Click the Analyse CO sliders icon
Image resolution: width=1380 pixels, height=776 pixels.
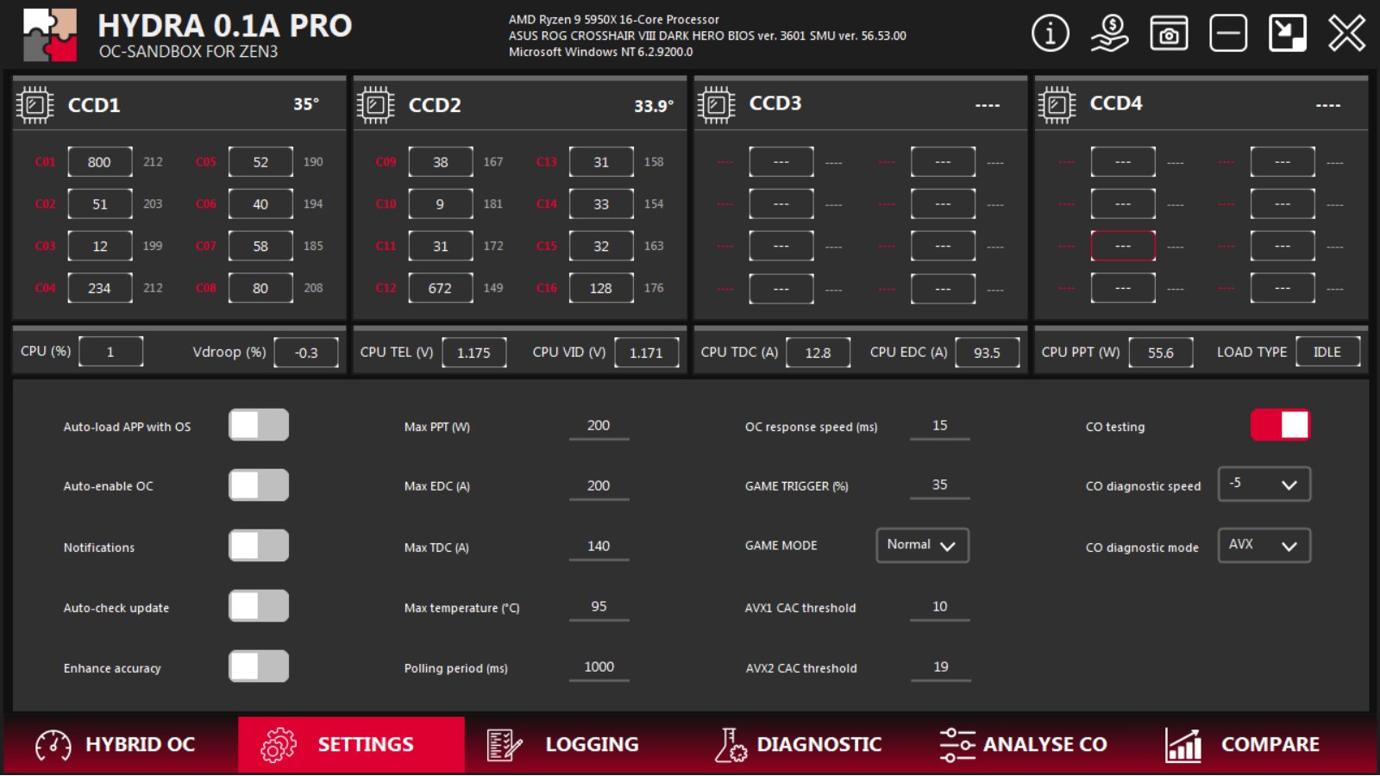coord(957,745)
